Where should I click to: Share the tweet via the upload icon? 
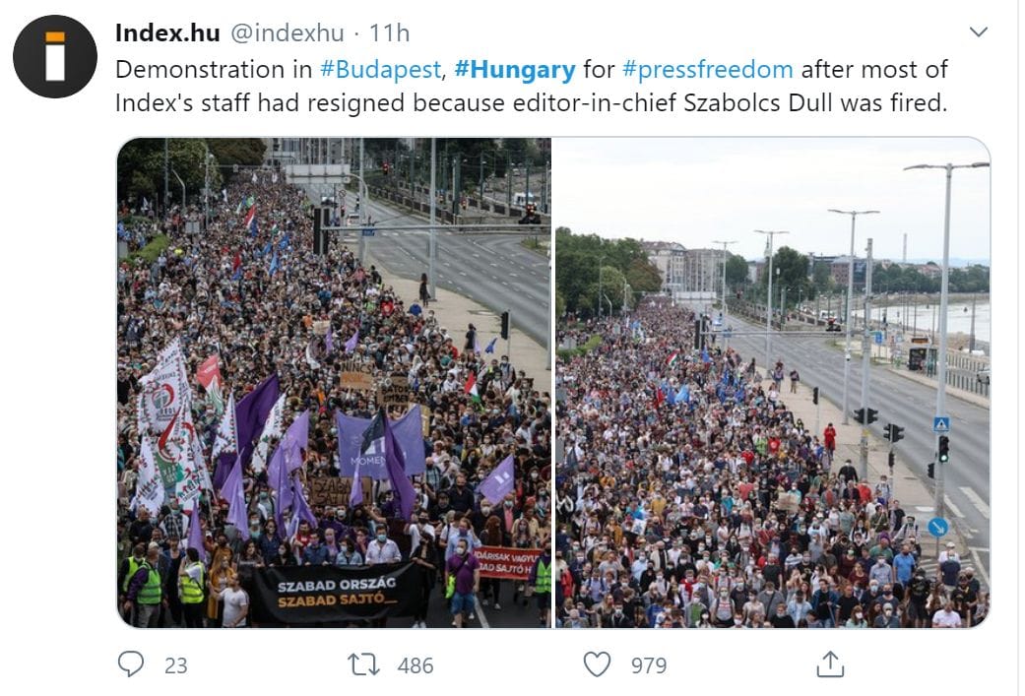830,664
